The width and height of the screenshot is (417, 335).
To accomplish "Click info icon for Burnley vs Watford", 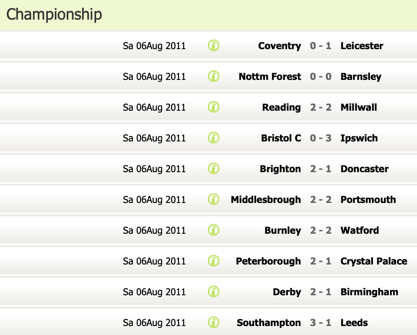I will point(214,230).
